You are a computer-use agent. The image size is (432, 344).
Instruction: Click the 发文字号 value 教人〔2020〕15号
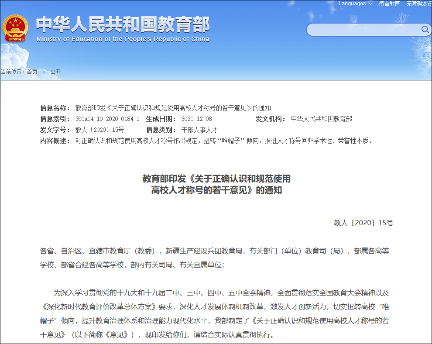pyautogui.click(x=100, y=130)
